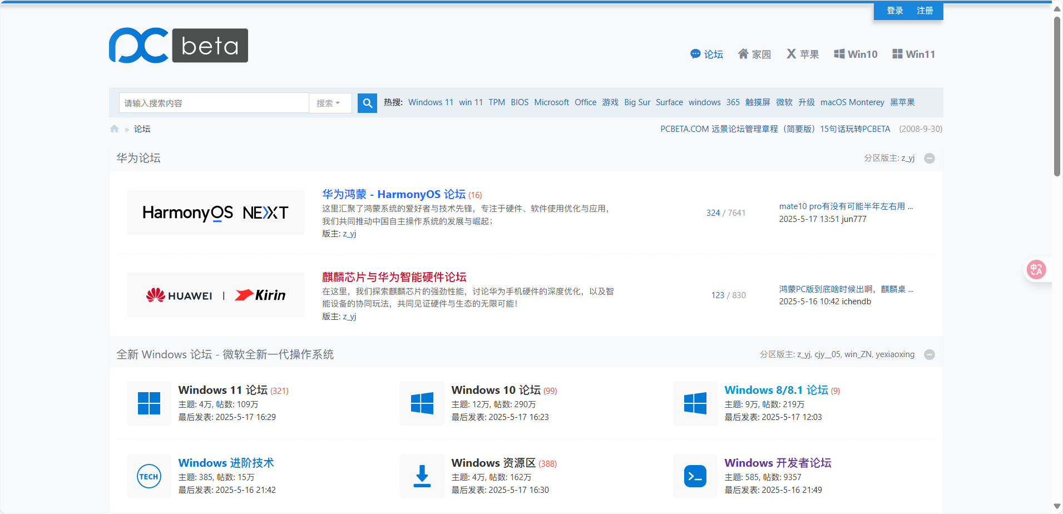Click the 论坛 breadcrumb link
1063x514 pixels.
142,129
